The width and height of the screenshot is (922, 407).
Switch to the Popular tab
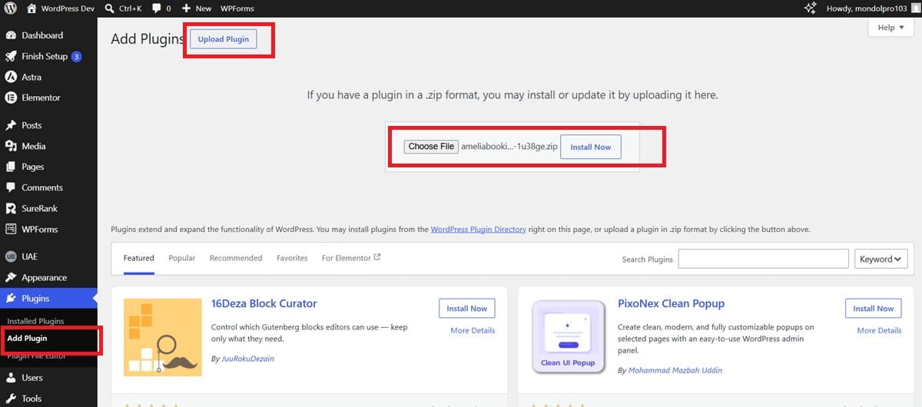click(182, 258)
